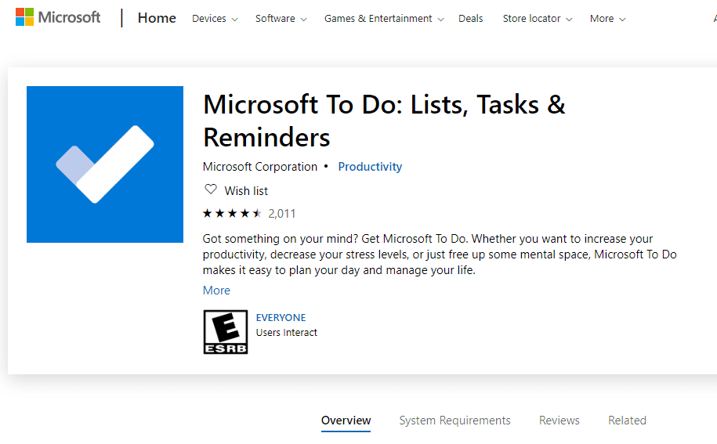Expand Games & Entertainment menu
Screen dimensions: 717x444
(384, 19)
